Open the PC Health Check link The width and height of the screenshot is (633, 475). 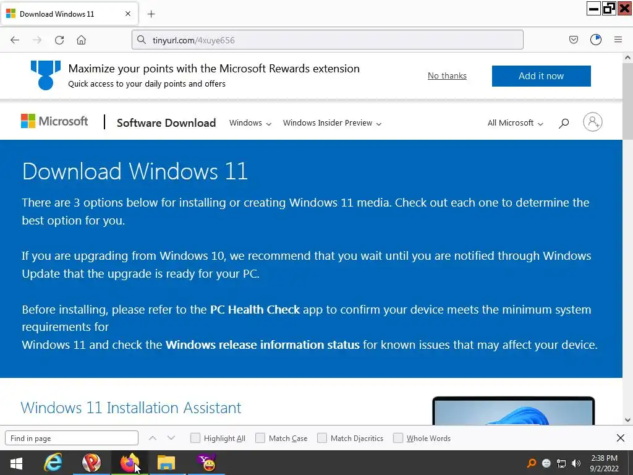click(255, 309)
